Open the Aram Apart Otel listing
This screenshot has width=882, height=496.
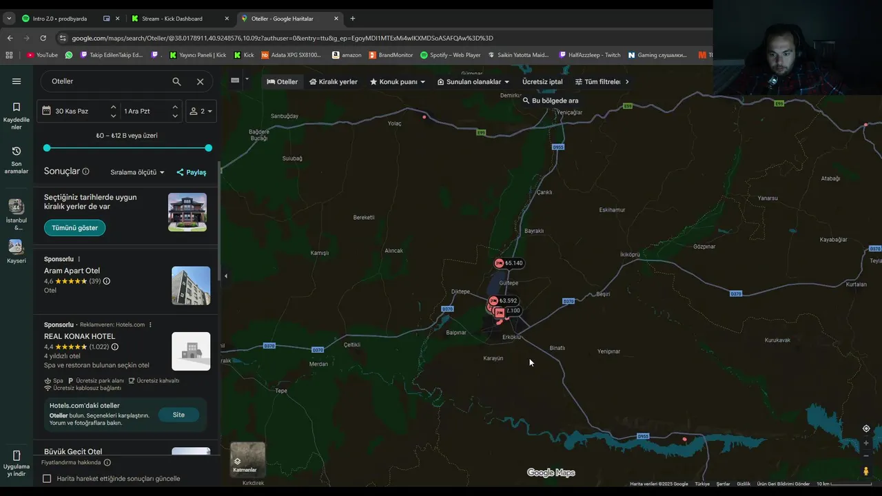pos(72,271)
